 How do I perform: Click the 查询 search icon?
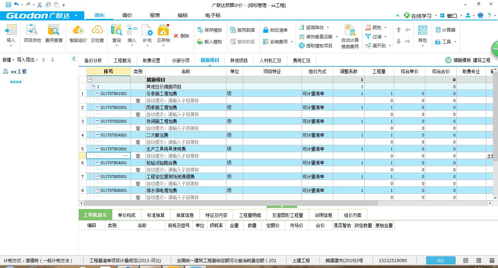point(117,30)
